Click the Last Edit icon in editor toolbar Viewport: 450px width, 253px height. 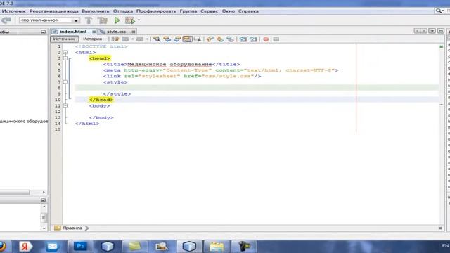click(x=115, y=39)
